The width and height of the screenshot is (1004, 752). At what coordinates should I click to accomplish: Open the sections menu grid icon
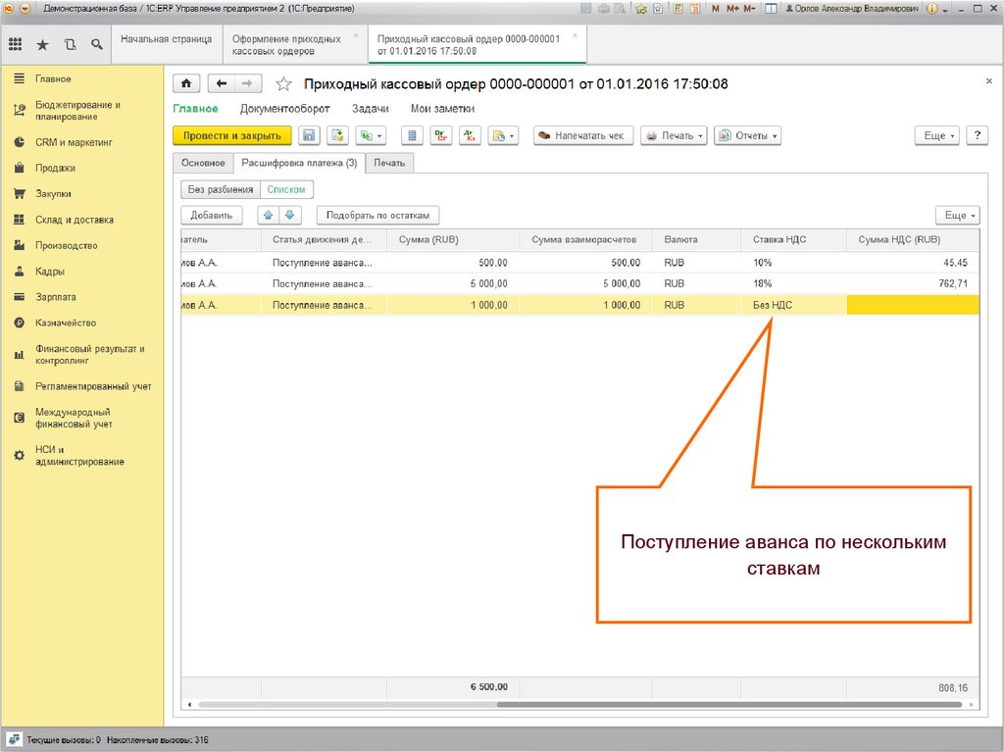click(x=16, y=45)
